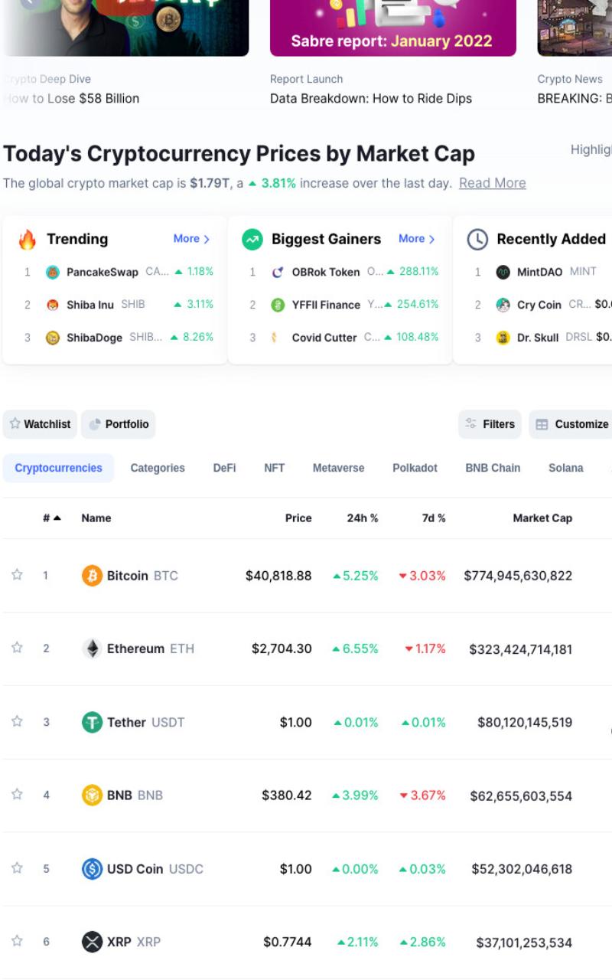612x980 pixels.
Task: Click XRP market cap $37,101,253,534
Action: [x=524, y=942]
